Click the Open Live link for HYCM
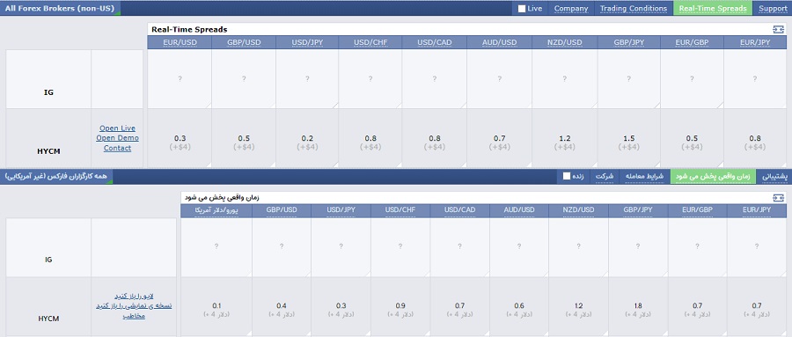Screen dimensions: 792x337 (x=117, y=128)
